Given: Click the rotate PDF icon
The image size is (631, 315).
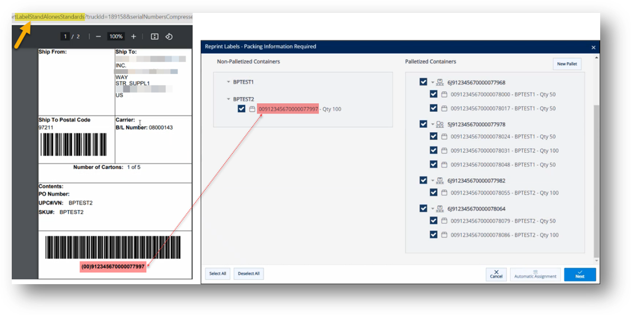Looking at the screenshot, I should pos(169,36).
